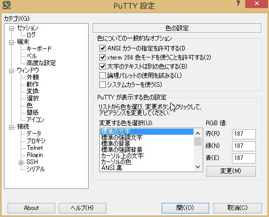Collapse the セッション tree node
The image size is (269, 217).
coord(11,28)
